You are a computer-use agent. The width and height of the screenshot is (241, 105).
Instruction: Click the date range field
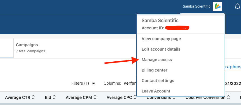click(233, 83)
